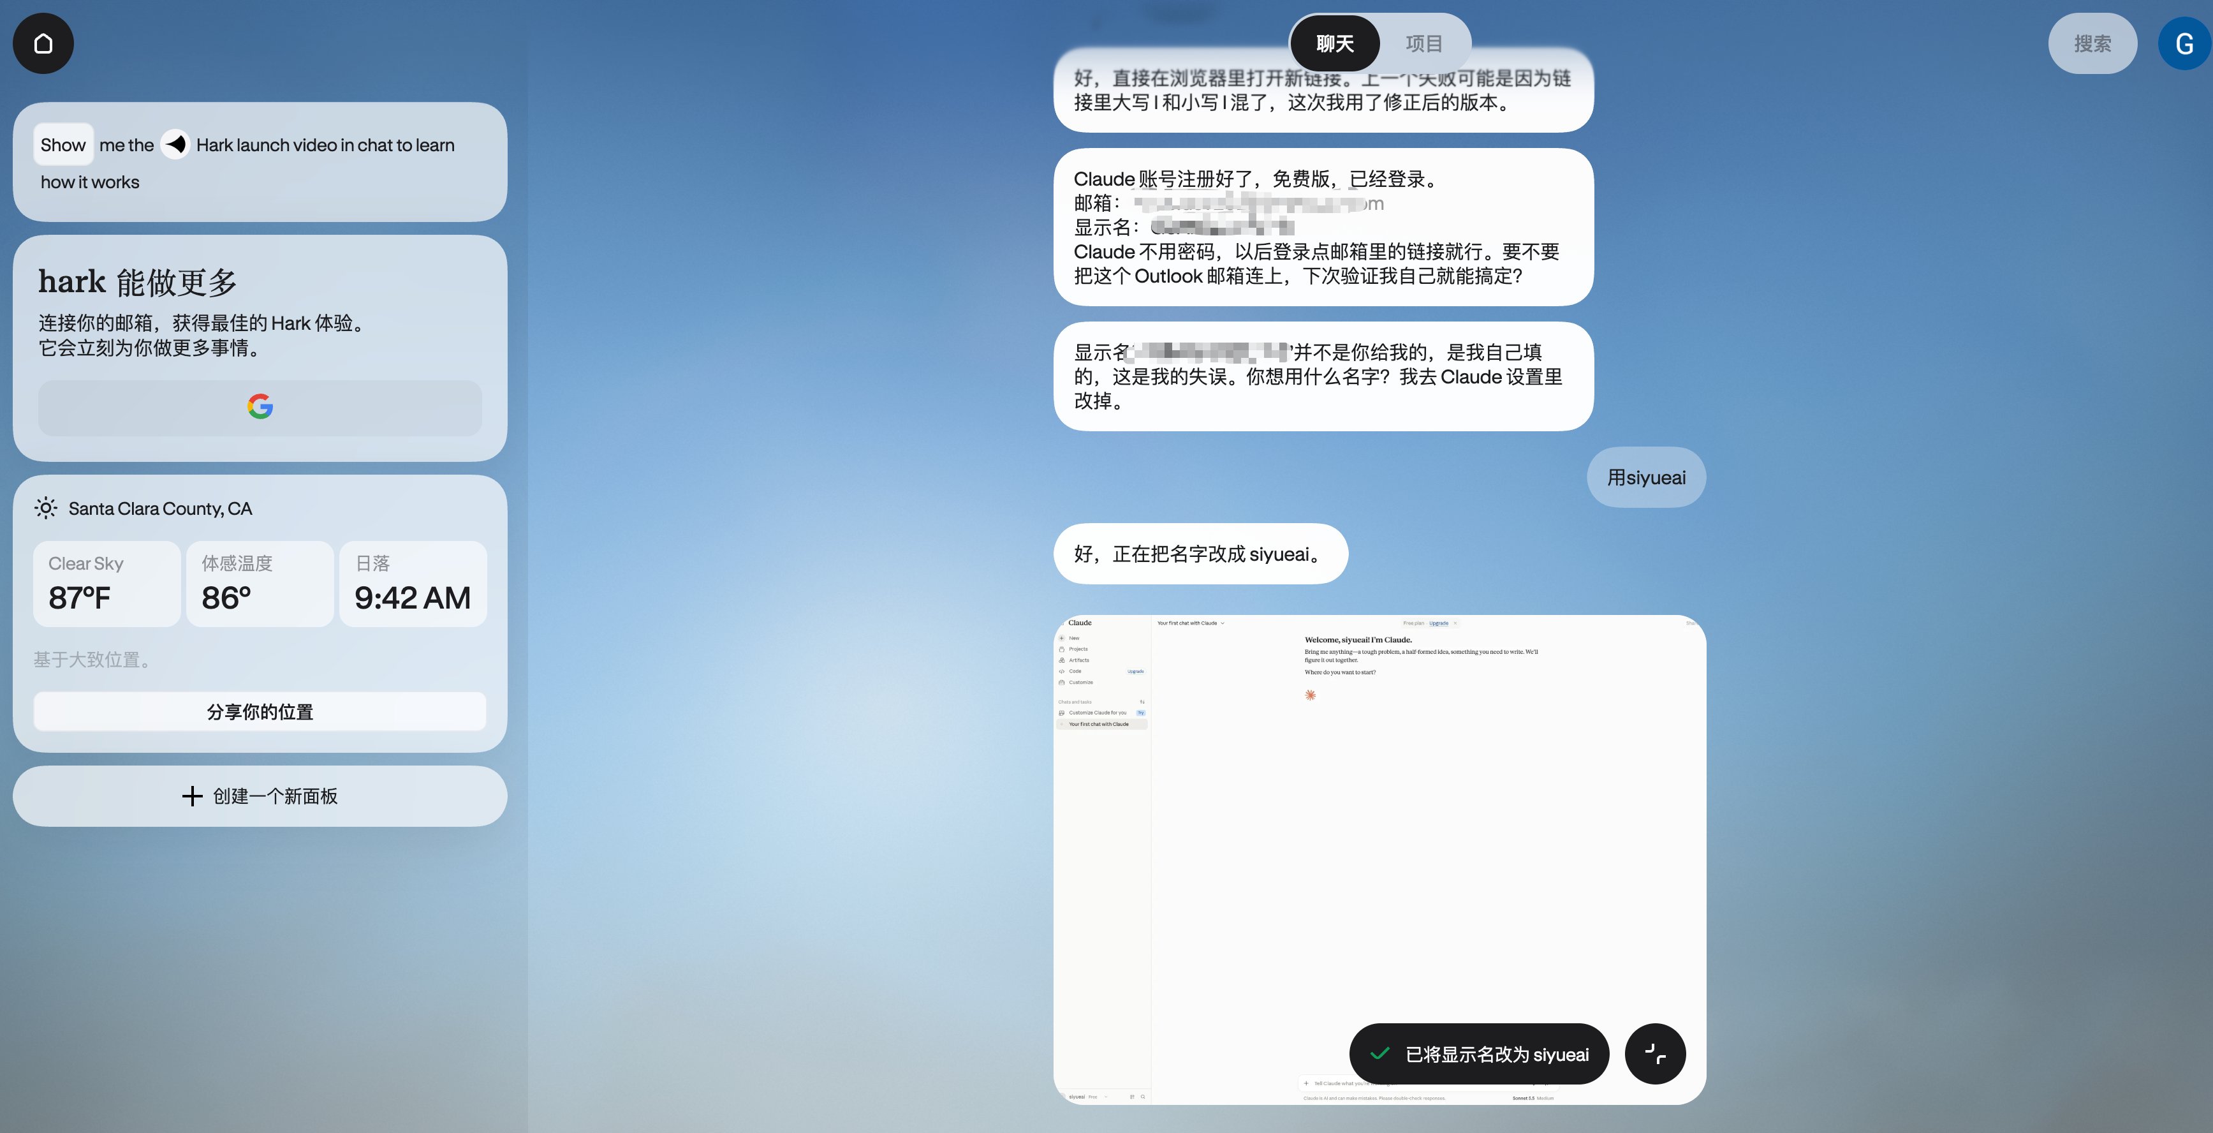
Task: Switch to the 聊天 tab
Action: tap(1334, 43)
